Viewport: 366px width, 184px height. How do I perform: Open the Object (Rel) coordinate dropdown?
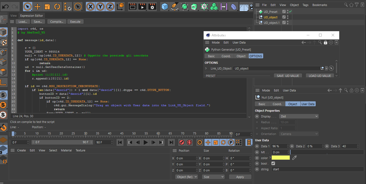(186, 177)
